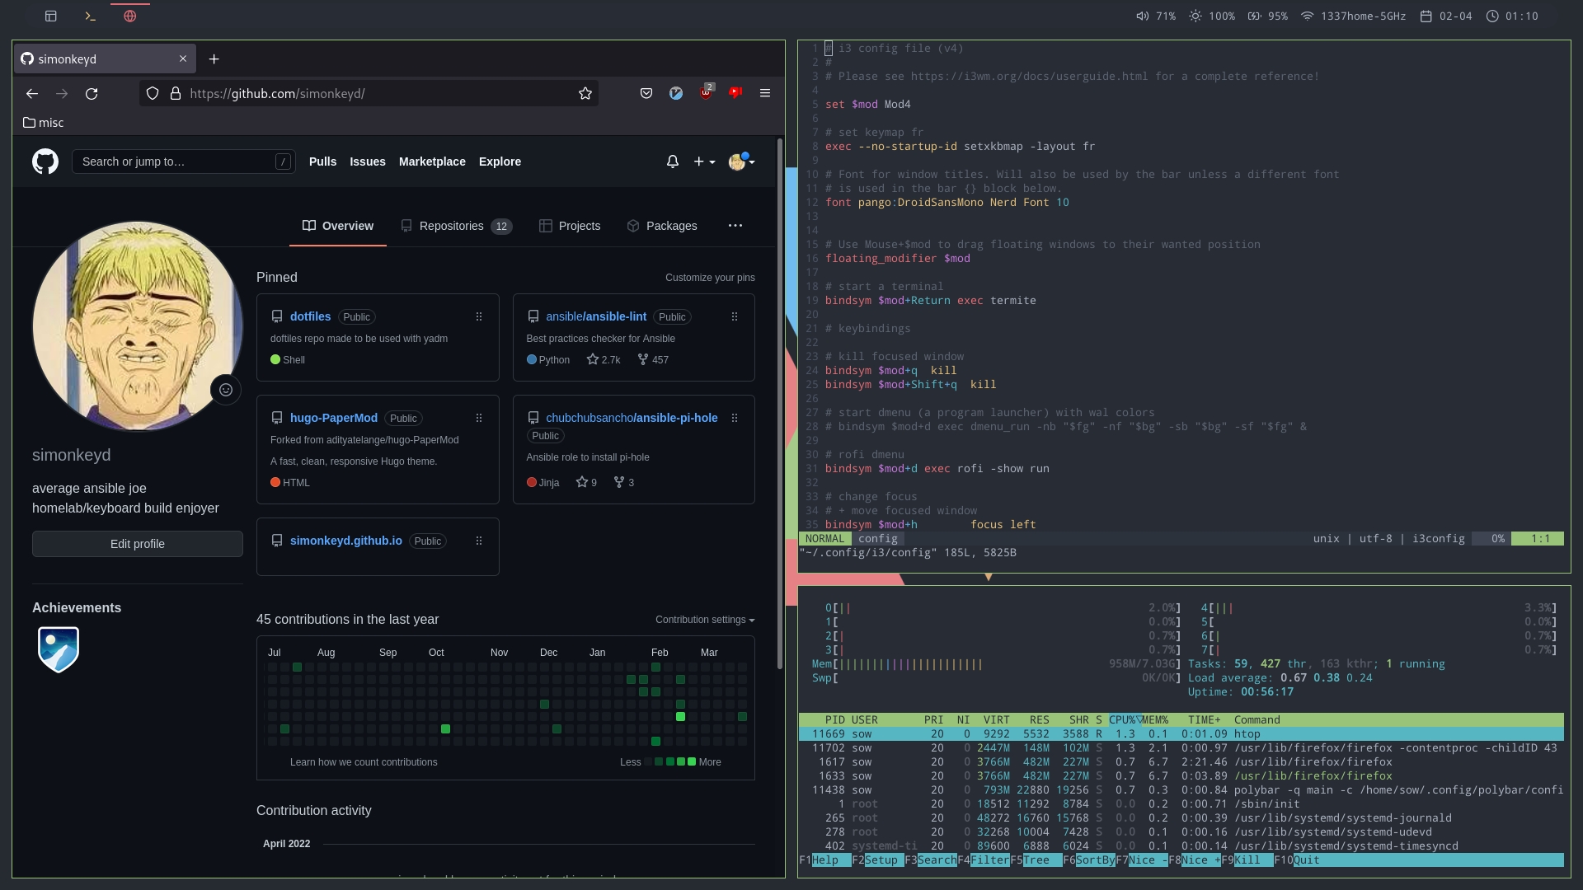Open the hugo-PaperMod repository link
Image resolution: width=1583 pixels, height=890 pixels.
click(x=334, y=418)
